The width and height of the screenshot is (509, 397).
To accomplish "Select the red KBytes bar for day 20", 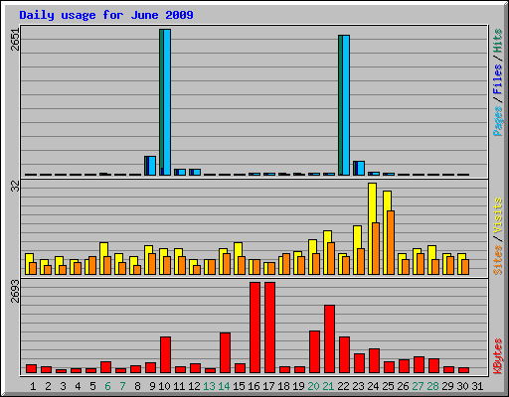I will (314, 352).
